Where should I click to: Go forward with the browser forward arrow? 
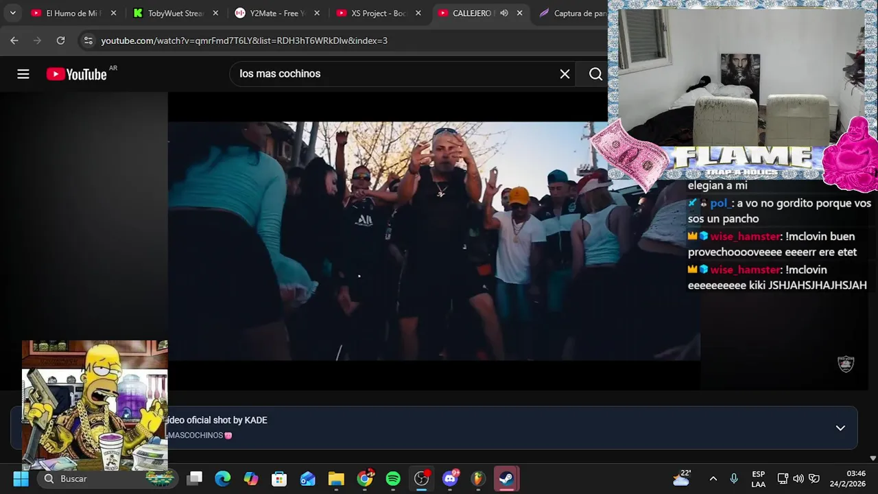click(38, 40)
